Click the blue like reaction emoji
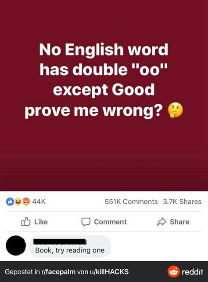Image resolution: width=208 pixels, height=282 pixels. point(10,201)
